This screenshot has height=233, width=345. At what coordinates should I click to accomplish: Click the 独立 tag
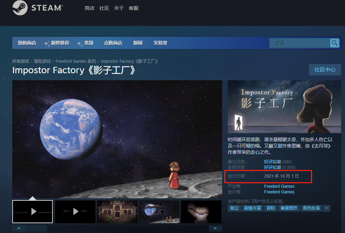[x=234, y=208]
